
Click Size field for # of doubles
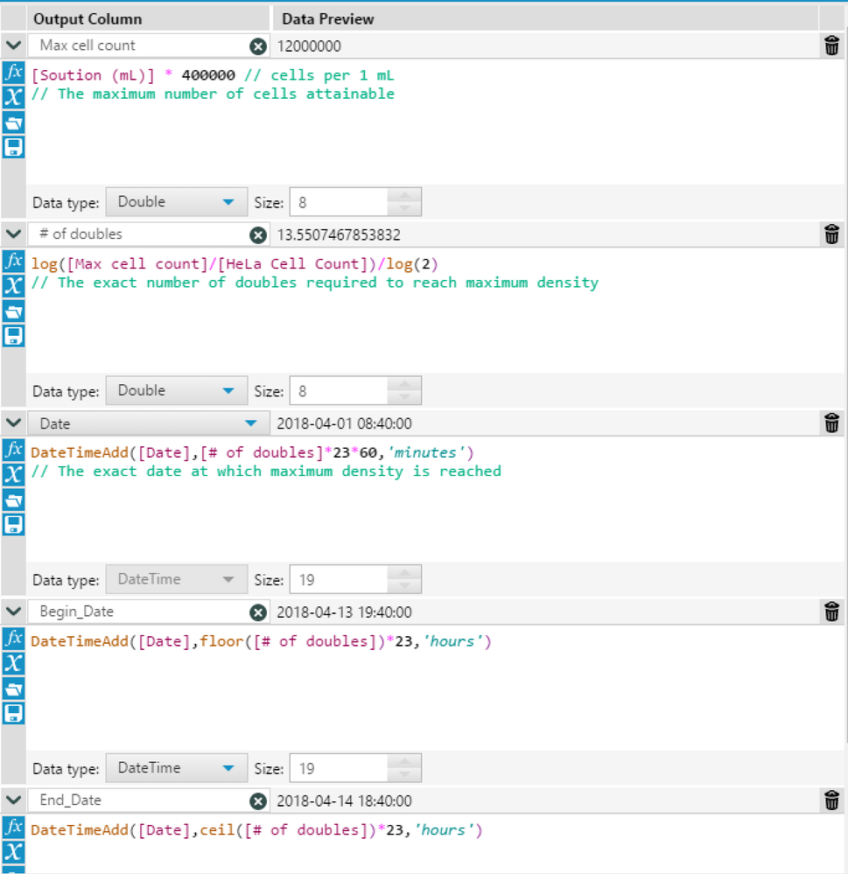(339, 391)
